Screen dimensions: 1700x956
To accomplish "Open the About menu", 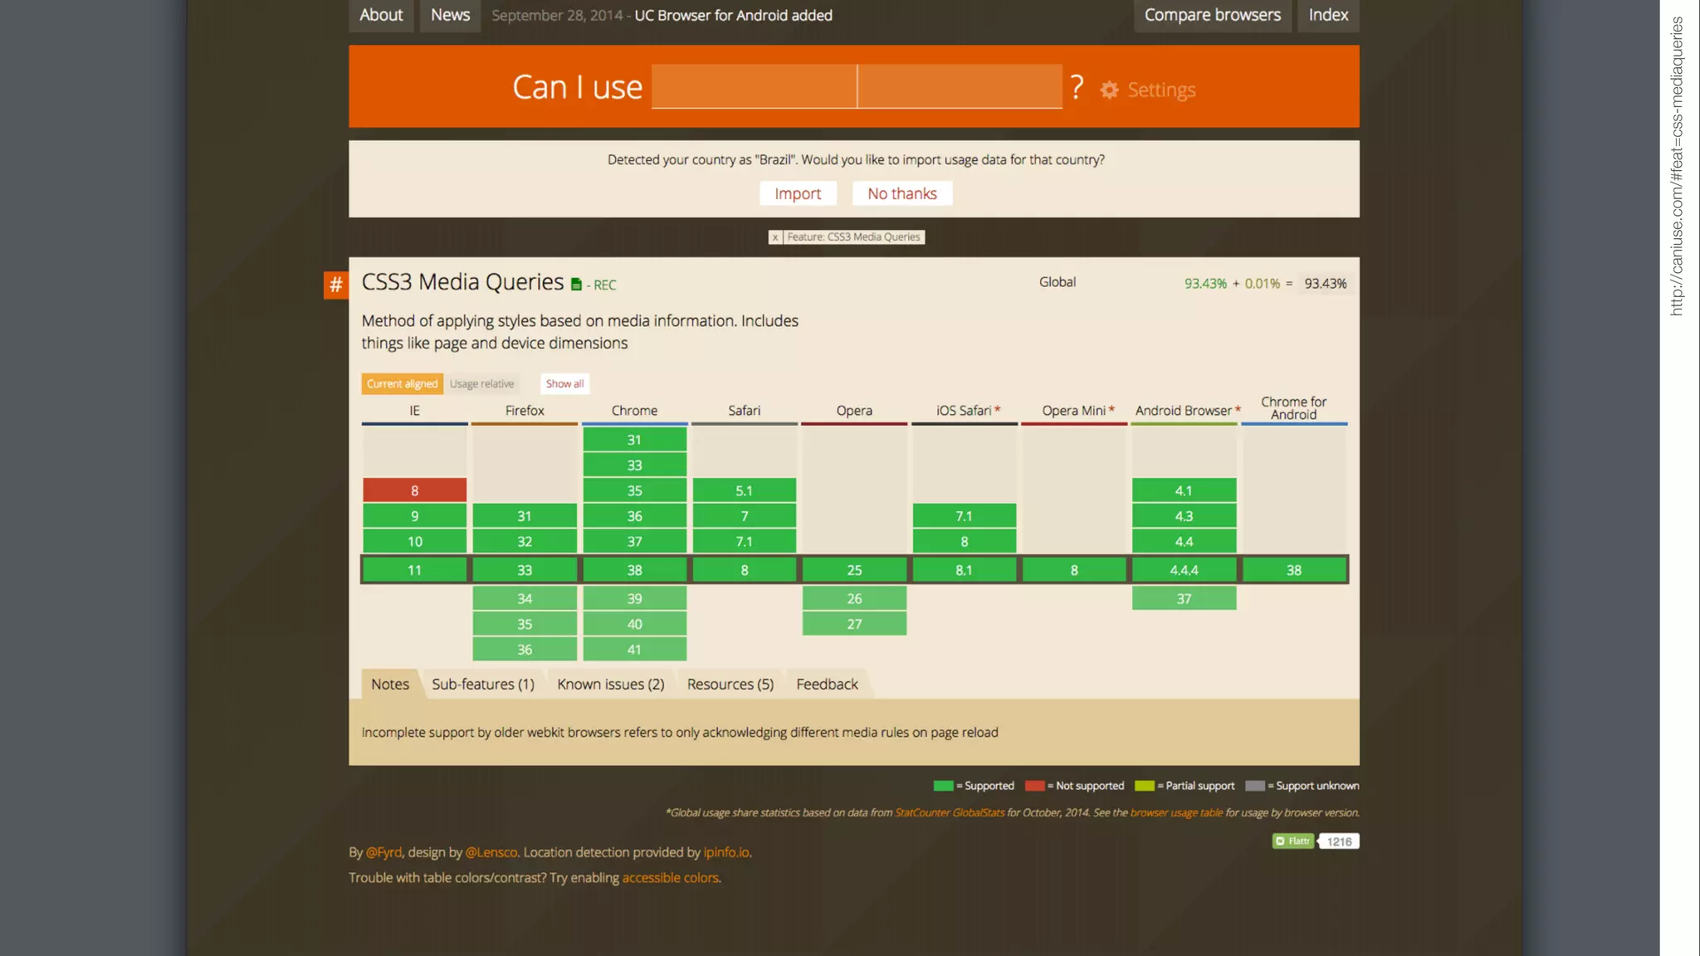I will pyautogui.click(x=381, y=15).
